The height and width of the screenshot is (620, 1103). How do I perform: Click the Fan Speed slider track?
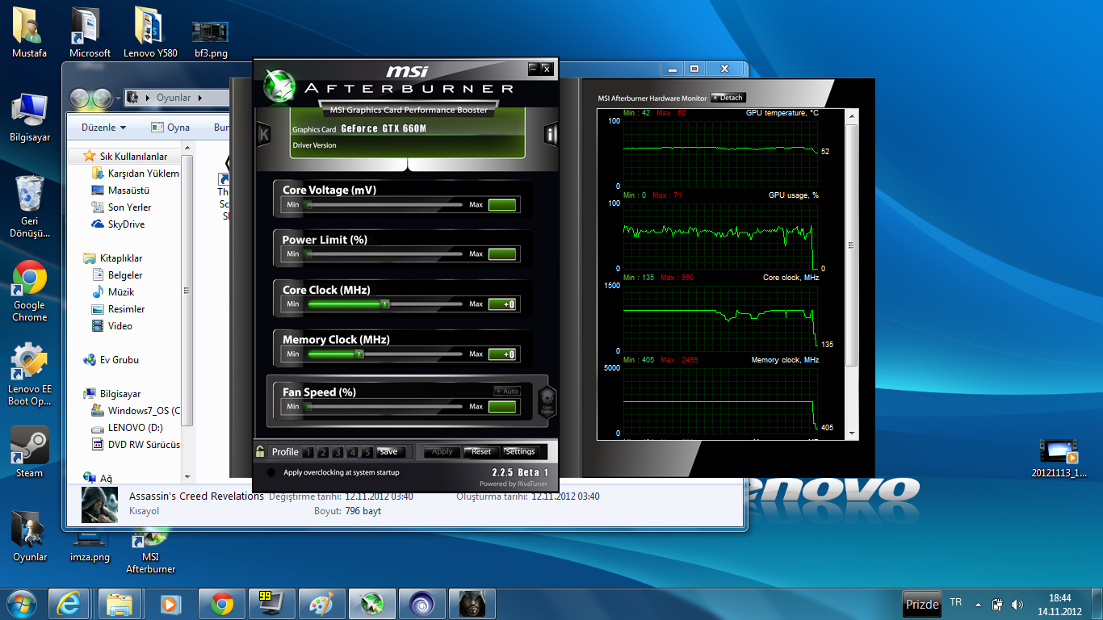click(384, 407)
